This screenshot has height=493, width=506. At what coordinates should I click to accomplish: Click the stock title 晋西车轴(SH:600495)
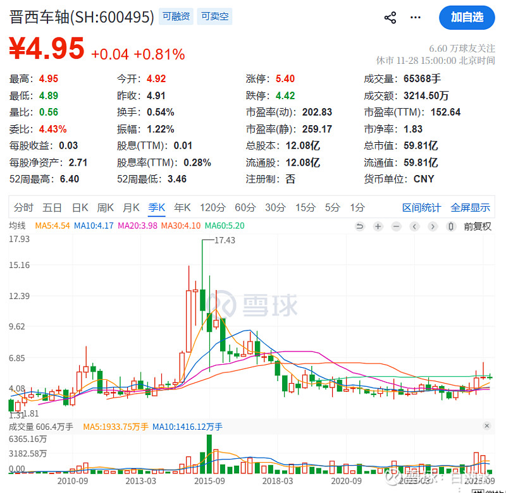(x=82, y=17)
